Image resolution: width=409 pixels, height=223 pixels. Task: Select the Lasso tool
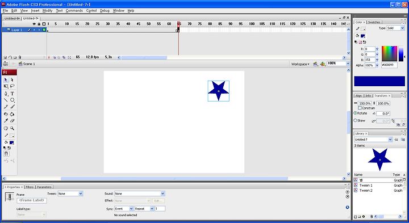(x=12, y=86)
